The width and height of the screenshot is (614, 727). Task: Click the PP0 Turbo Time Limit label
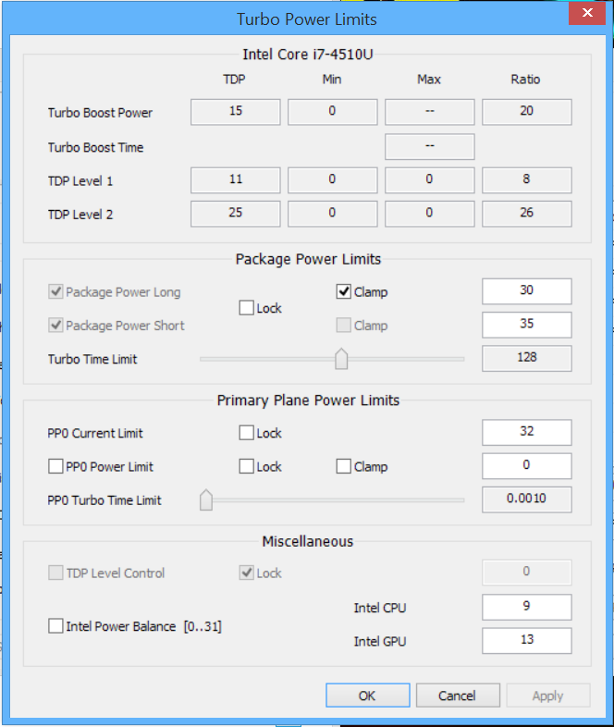(x=104, y=499)
